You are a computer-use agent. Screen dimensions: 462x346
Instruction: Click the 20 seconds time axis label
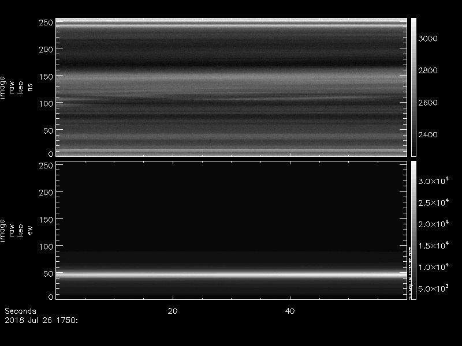click(x=173, y=311)
